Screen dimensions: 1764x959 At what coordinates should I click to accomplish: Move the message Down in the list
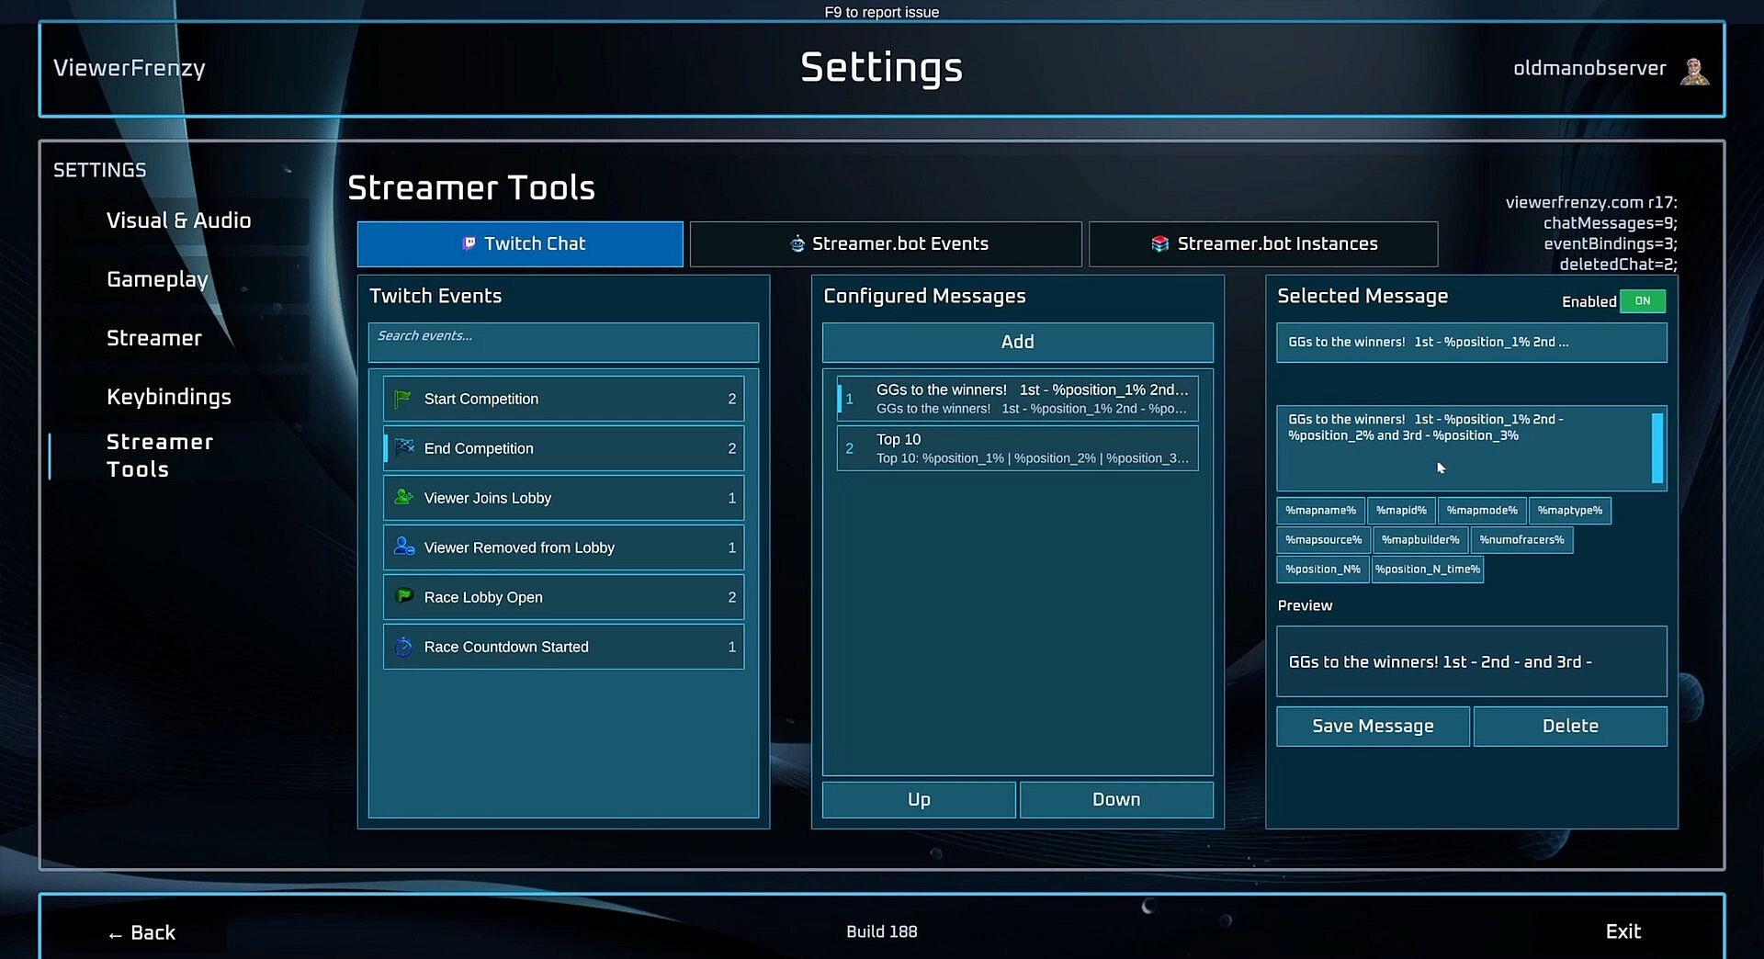point(1116,799)
